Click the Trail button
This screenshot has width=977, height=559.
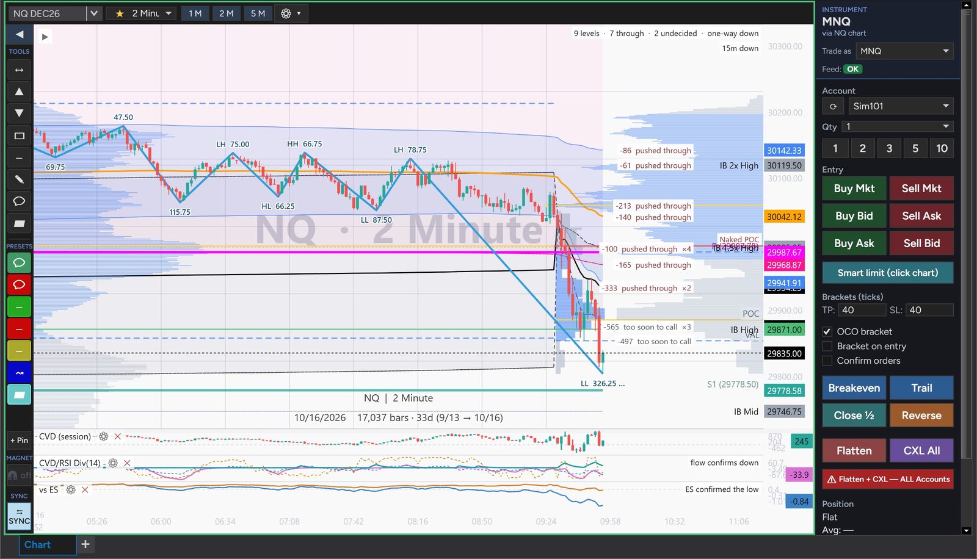click(x=921, y=388)
